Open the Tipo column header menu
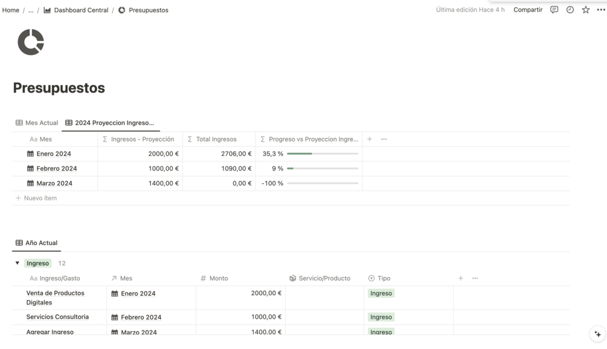607x349 pixels. [384, 278]
